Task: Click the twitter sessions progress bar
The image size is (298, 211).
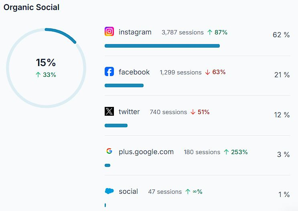Action: [116, 125]
